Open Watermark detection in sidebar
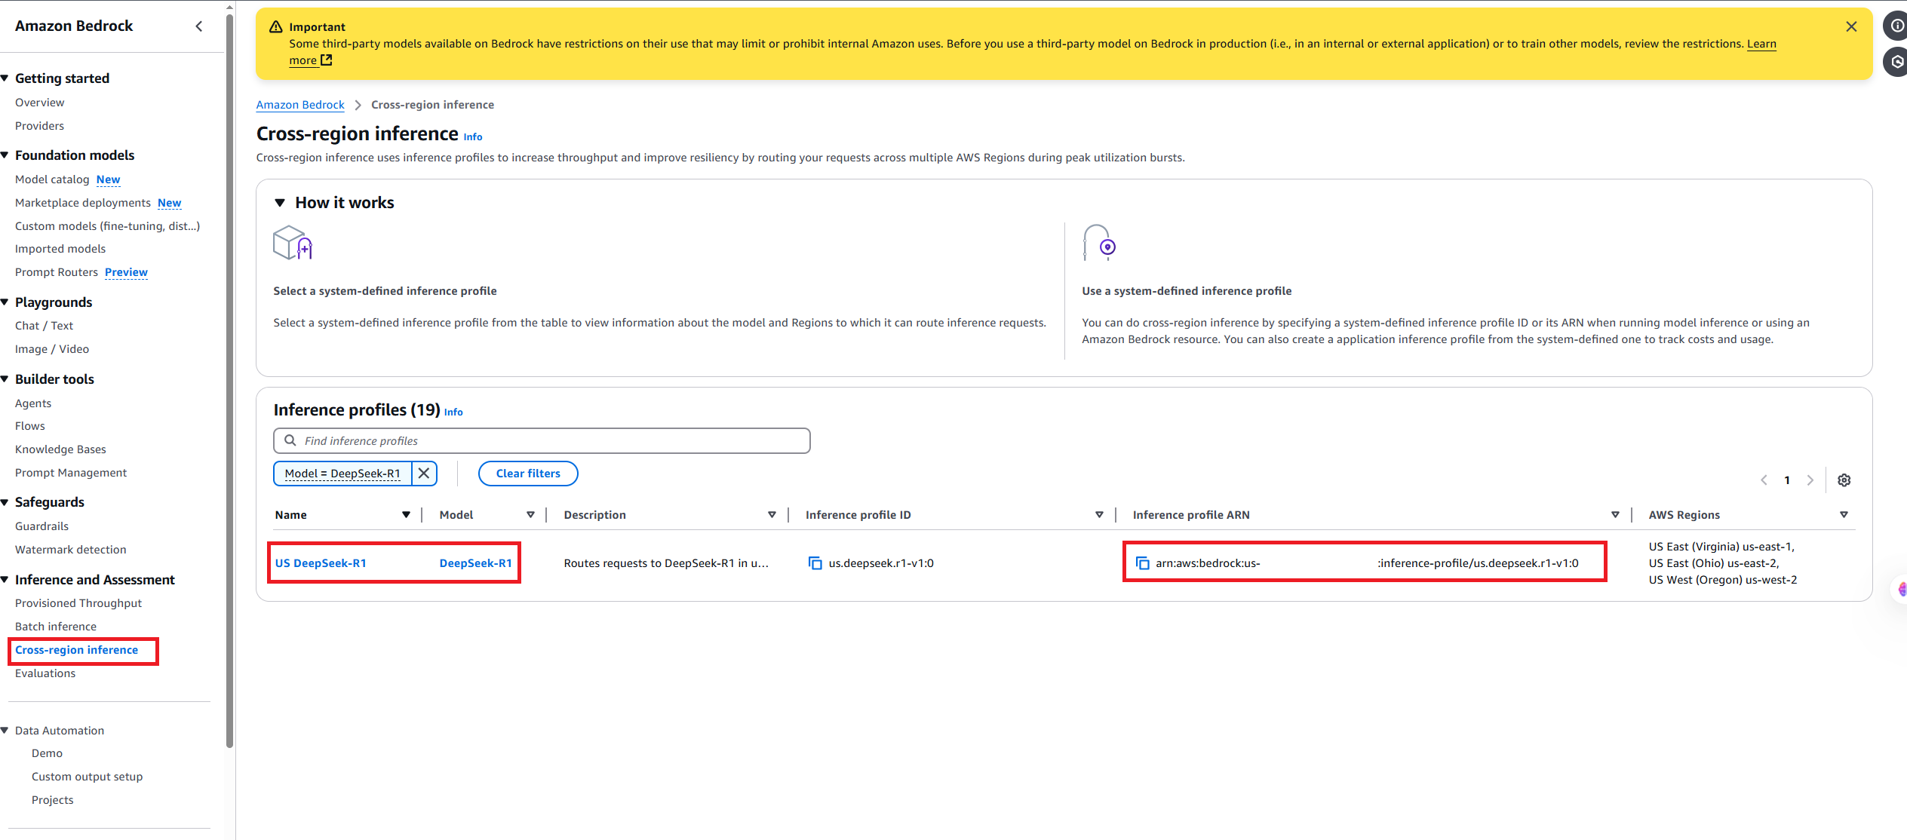The width and height of the screenshot is (1907, 840). tap(71, 550)
